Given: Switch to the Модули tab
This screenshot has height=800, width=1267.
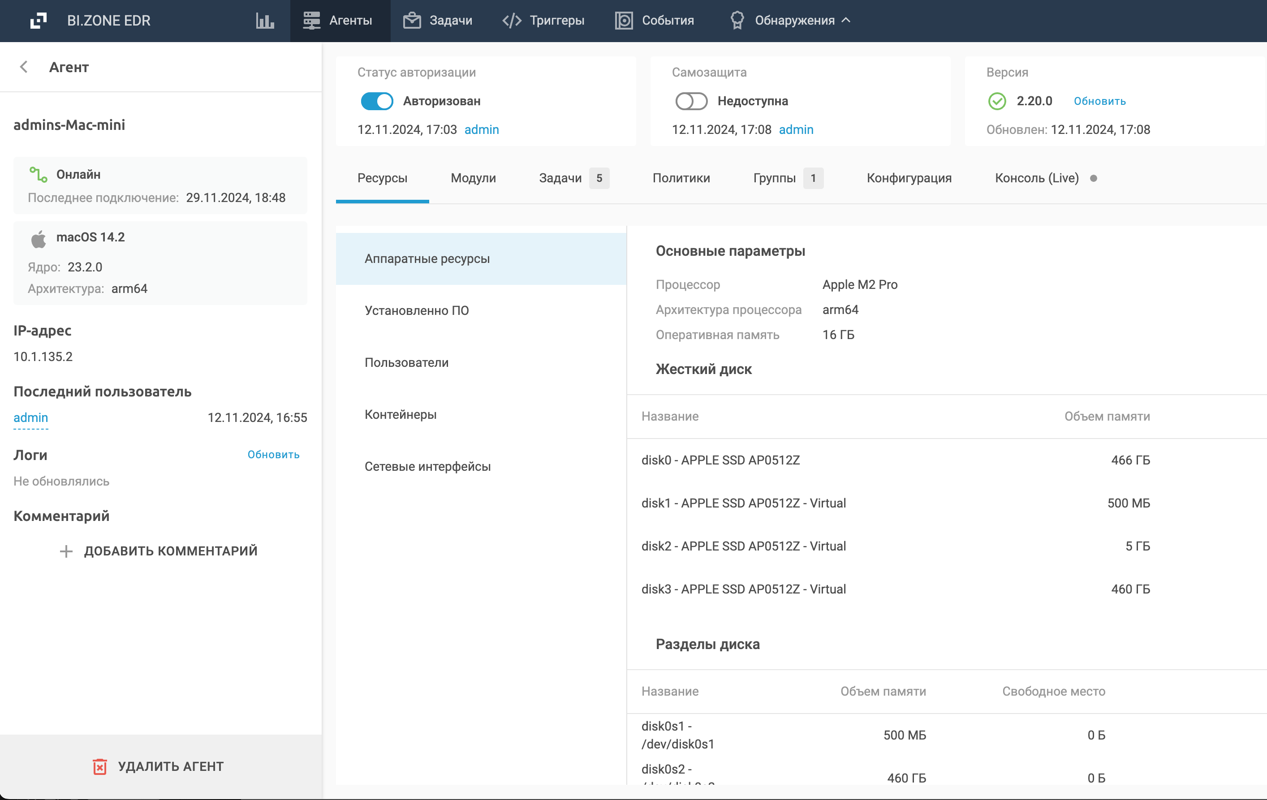Looking at the screenshot, I should click(473, 178).
